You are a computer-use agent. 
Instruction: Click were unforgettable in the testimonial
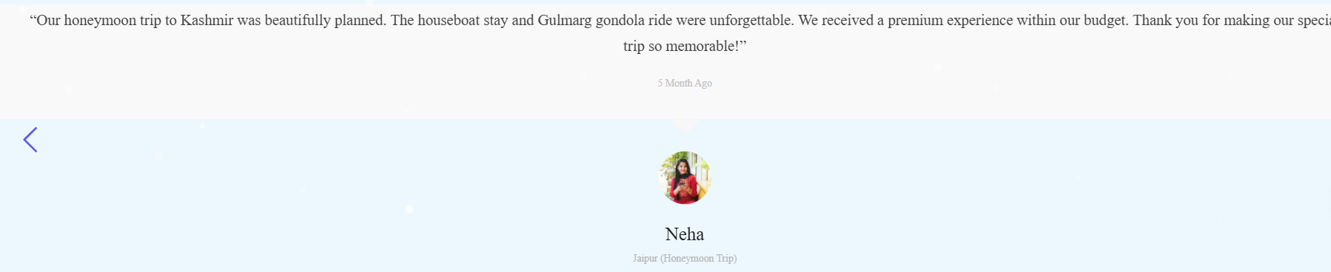coord(736,20)
